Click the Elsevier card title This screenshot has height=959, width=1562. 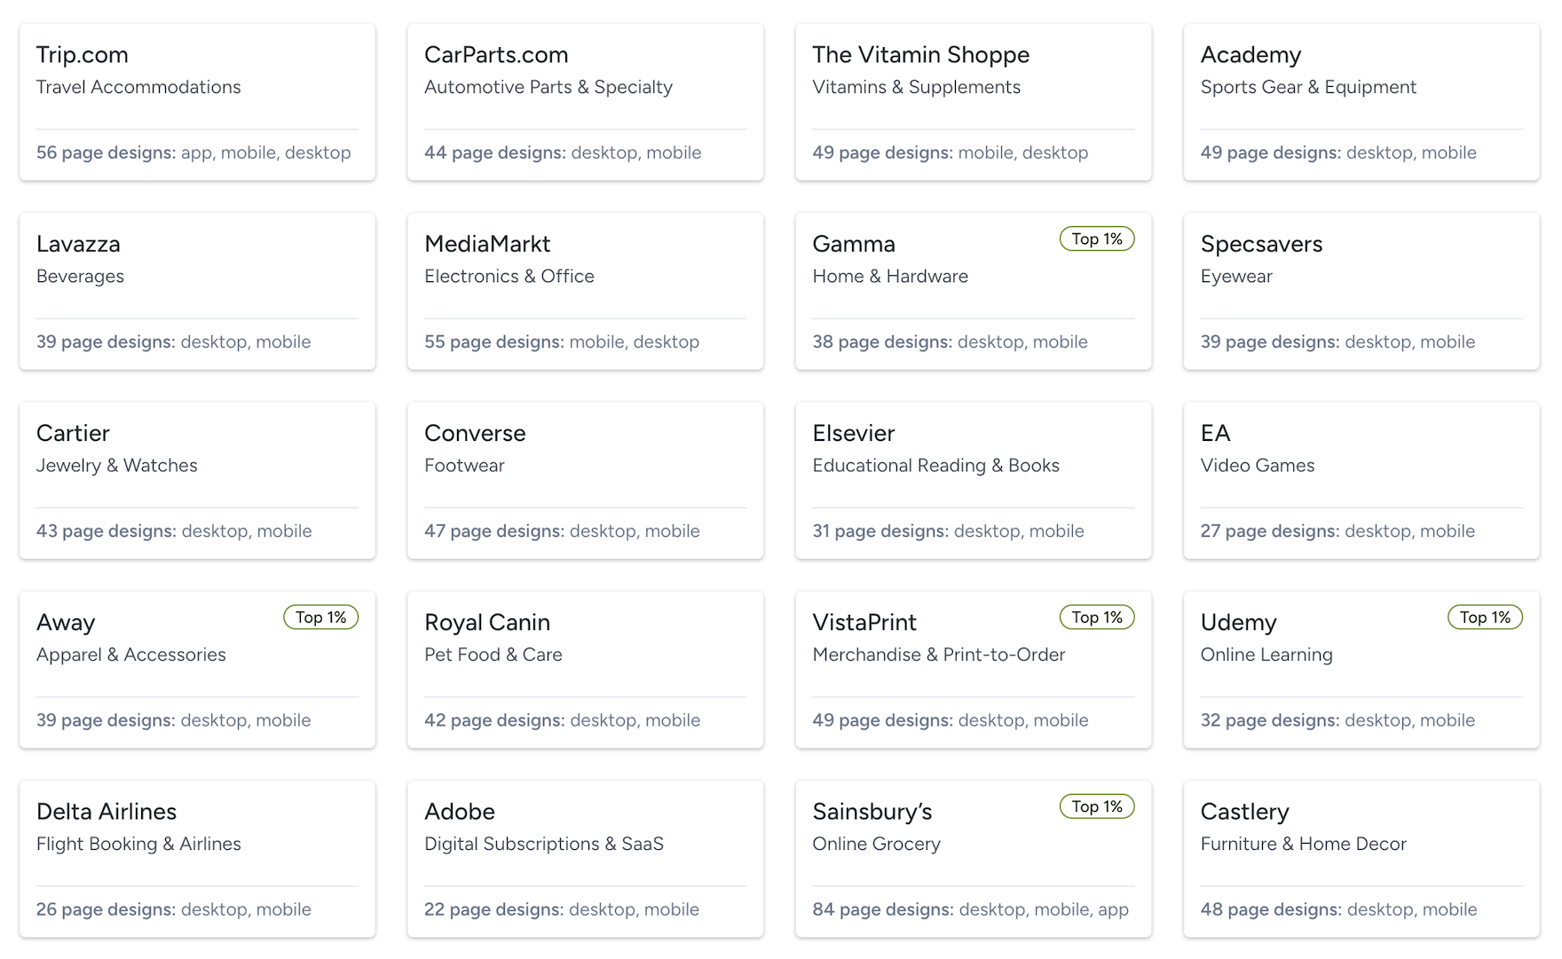854,433
